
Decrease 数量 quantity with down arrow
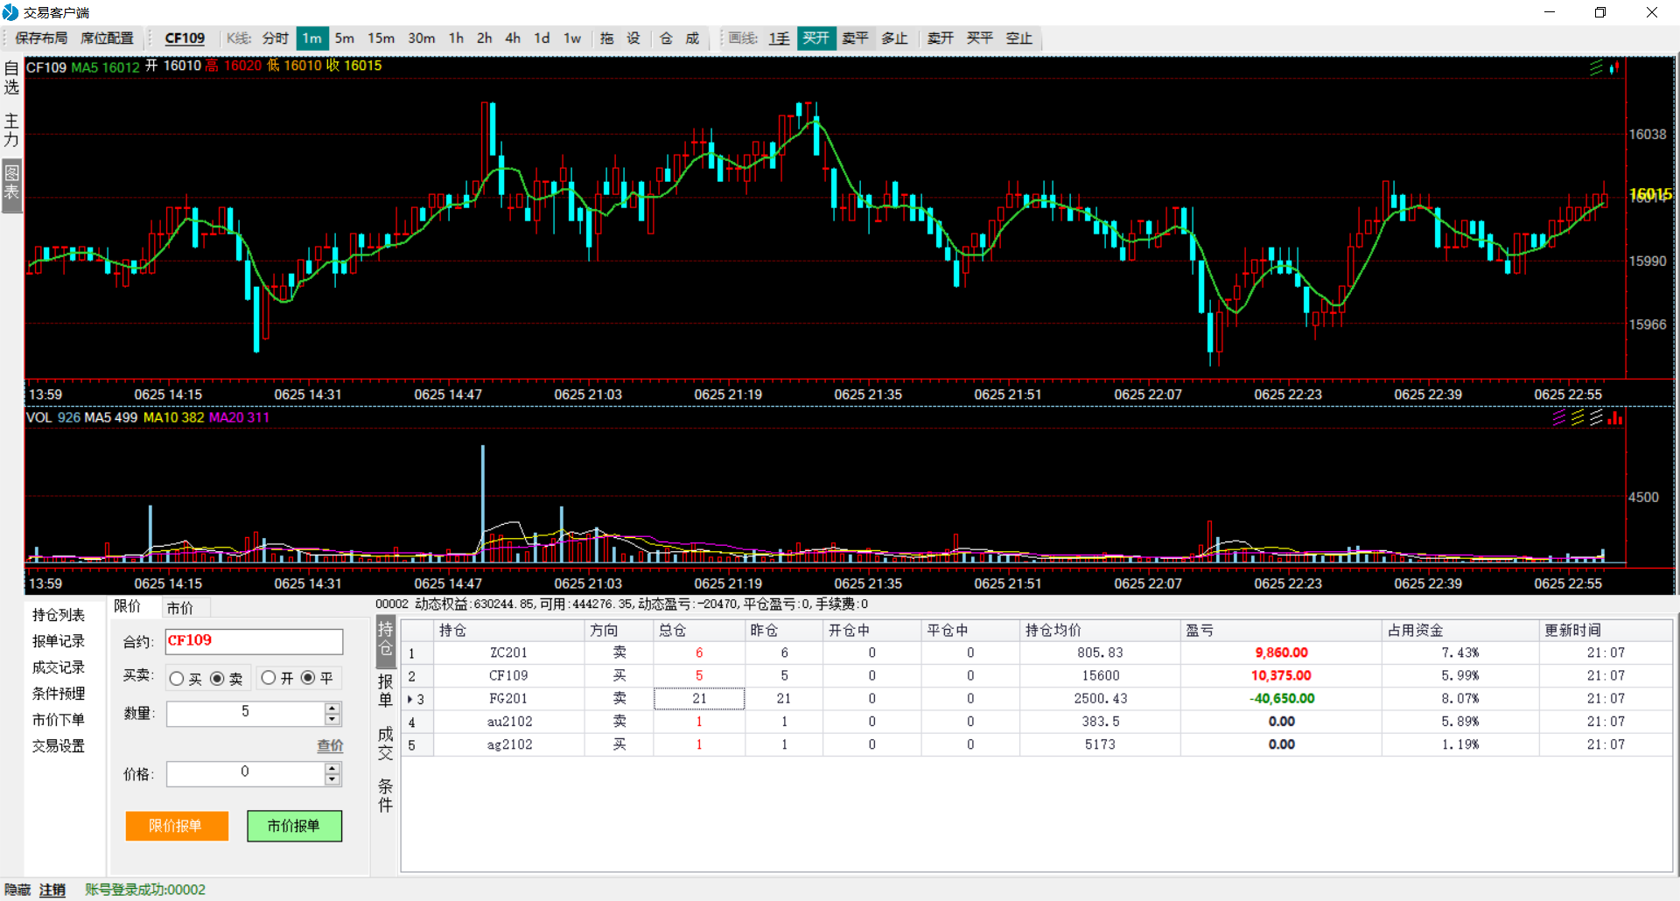click(332, 720)
